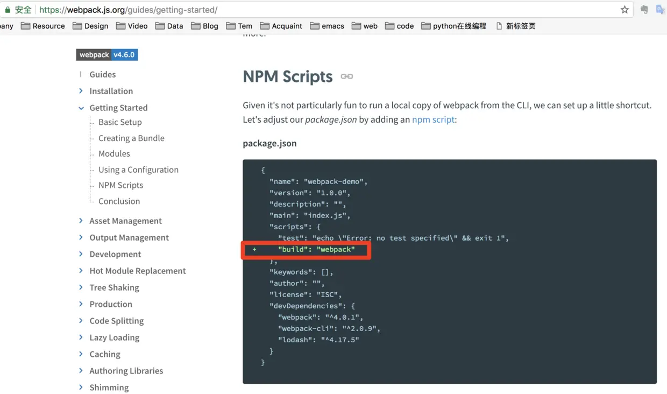Click the NPM Scripts anchor link icon
The height and width of the screenshot is (394, 667).
click(346, 76)
